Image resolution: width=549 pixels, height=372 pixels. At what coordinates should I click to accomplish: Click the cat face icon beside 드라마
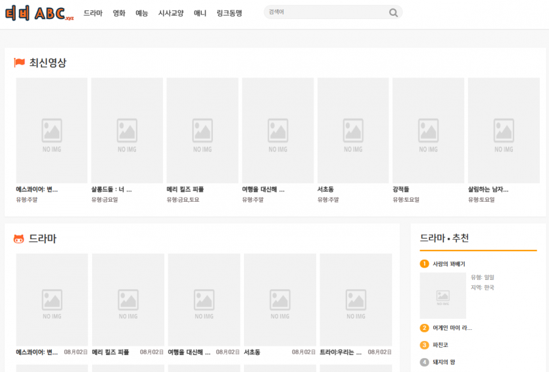[19, 239]
